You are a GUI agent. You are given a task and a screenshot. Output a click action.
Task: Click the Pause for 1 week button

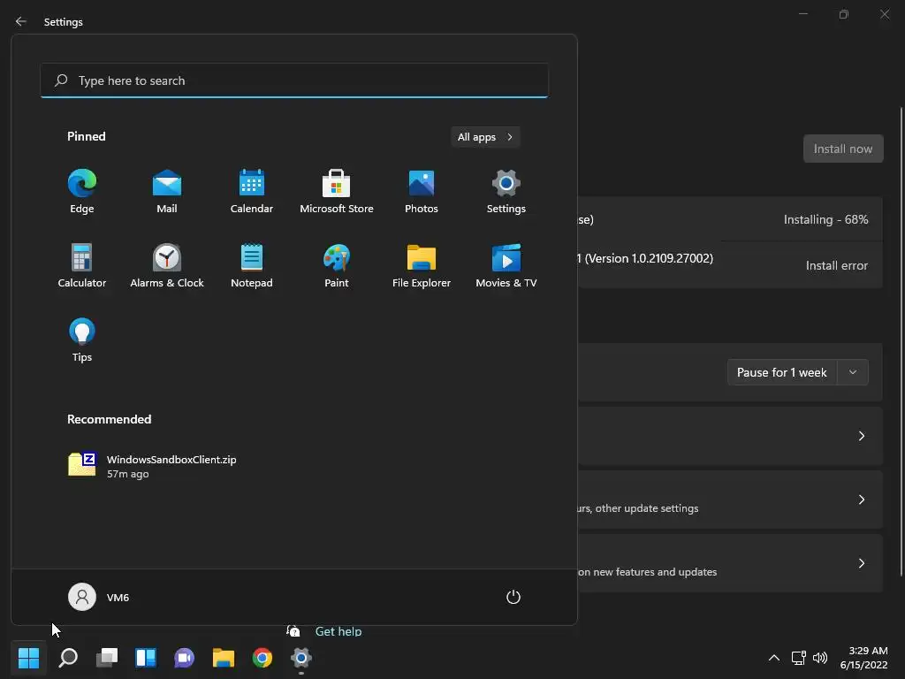click(782, 372)
